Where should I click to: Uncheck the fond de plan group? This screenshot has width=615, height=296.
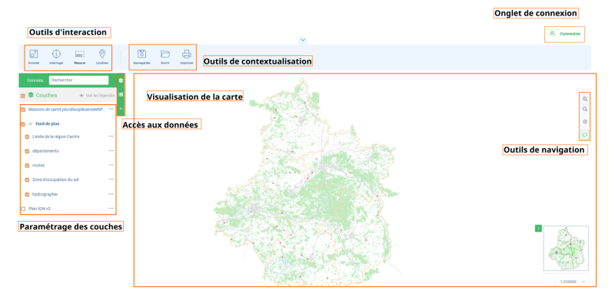click(x=23, y=124)
